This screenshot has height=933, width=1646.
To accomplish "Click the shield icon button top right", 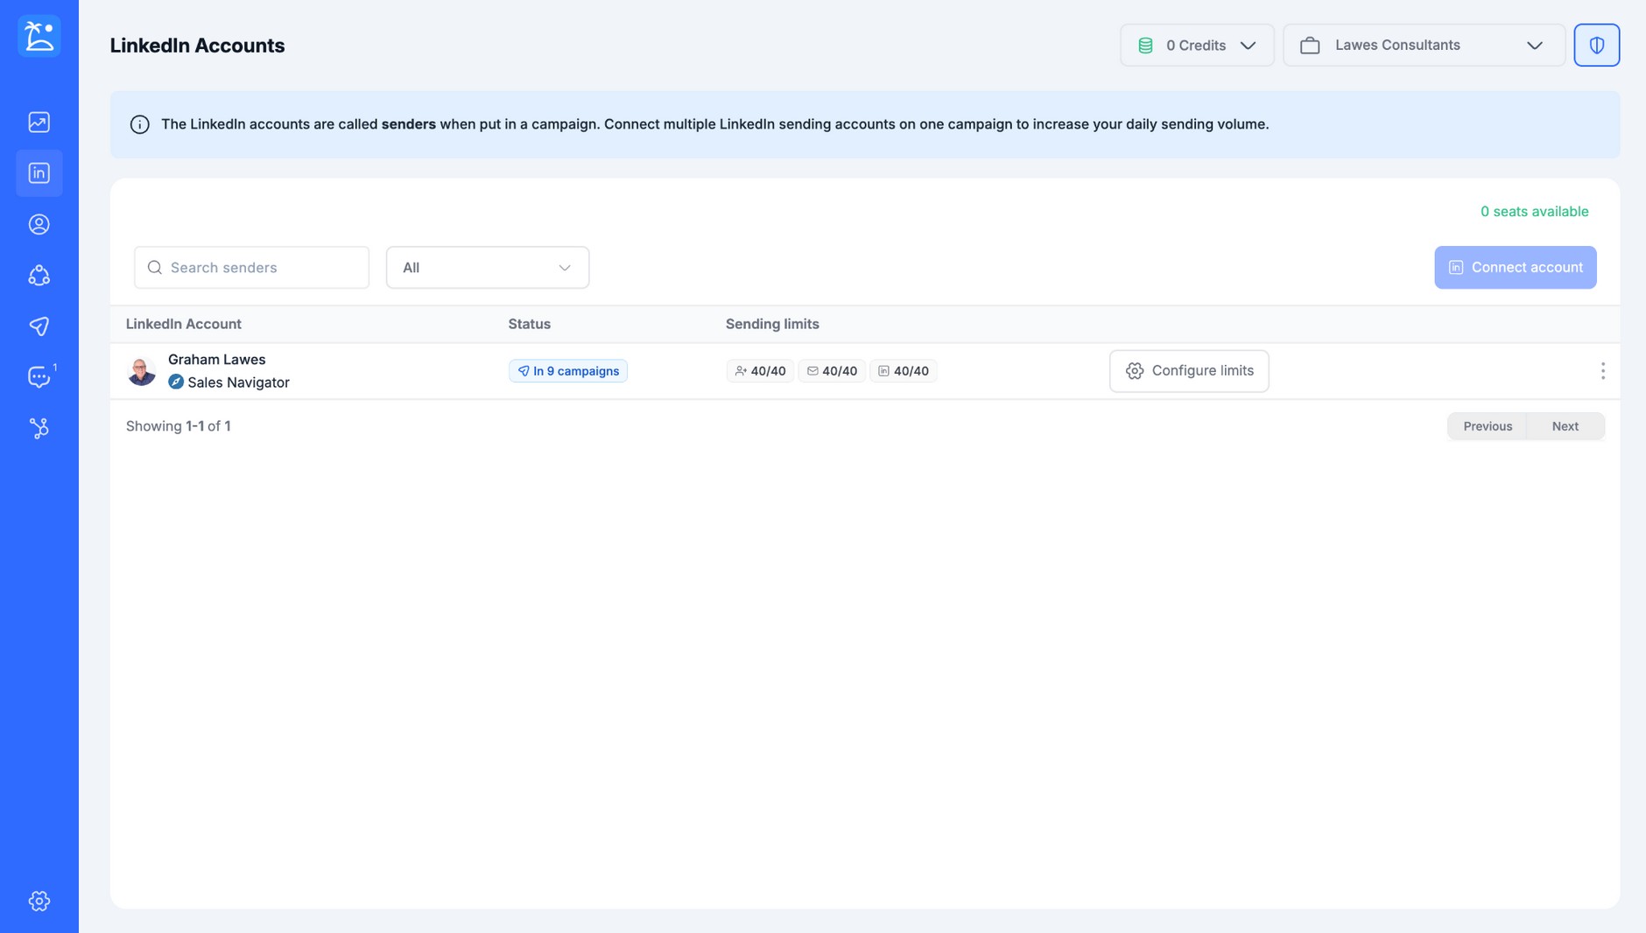I will (1596, 45).
